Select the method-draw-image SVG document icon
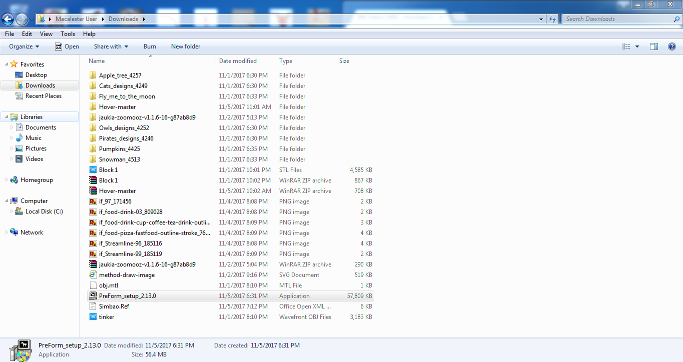Screen dimensions: 683x362 tap(93, 275)
